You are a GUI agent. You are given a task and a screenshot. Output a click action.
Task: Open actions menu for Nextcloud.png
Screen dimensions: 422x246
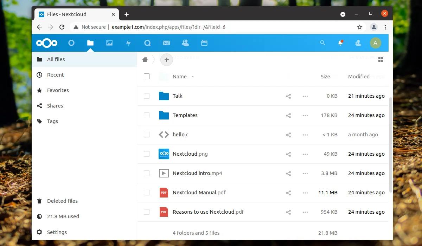coord(305,154)
